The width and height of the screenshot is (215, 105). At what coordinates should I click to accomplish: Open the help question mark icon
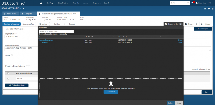212,9
